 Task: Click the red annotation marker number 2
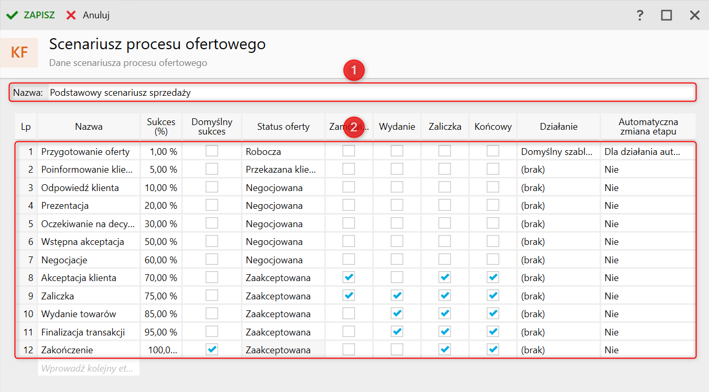(x=354, y=127)
